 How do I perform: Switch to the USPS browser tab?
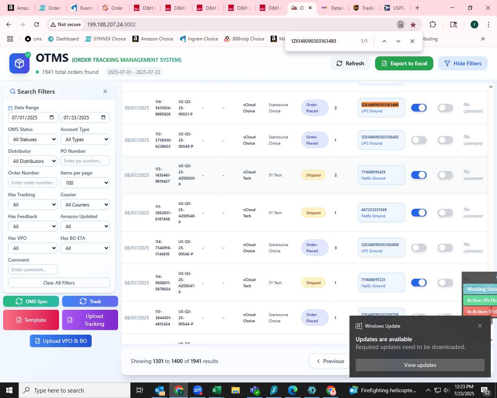pyautogui.click(x=395, y=8)
